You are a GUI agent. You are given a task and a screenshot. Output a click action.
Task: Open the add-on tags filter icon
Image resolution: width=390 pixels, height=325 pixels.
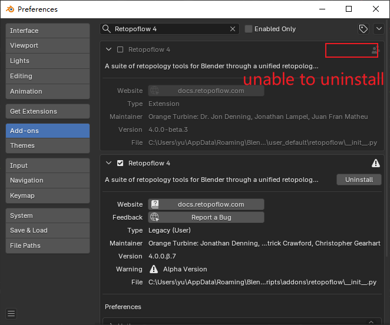point(363,29)
